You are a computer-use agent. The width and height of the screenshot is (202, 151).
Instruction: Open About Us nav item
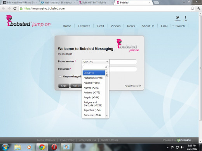[x=148, y=26]
